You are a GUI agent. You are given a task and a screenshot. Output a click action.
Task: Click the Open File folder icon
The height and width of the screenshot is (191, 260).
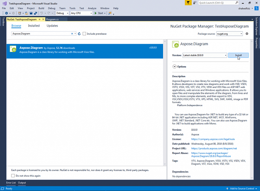[26, 13]
